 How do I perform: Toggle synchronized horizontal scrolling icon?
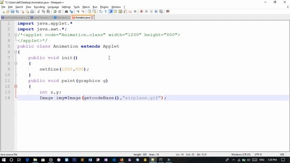click(94, 11)
